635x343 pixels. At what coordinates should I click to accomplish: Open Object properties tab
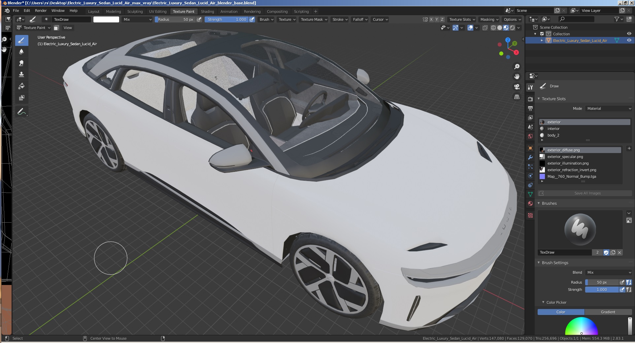530,148
